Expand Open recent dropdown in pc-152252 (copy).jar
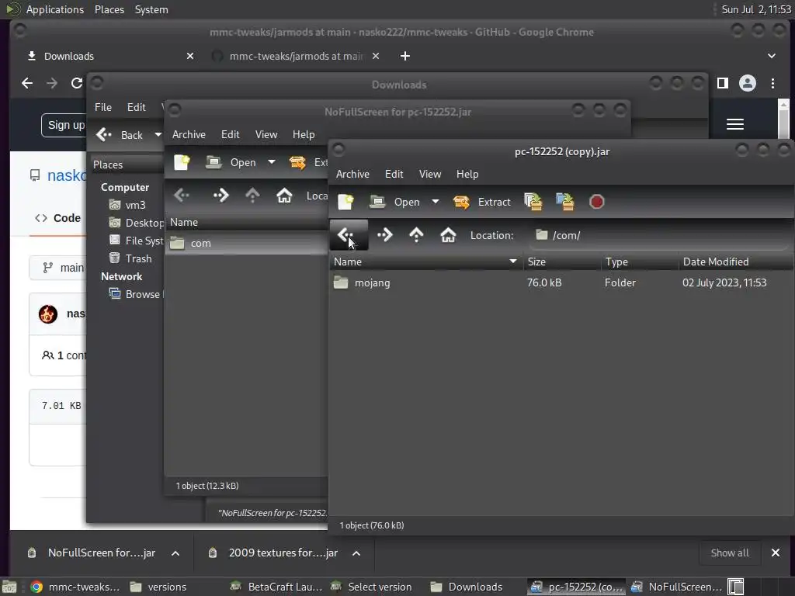The image size is (795, 596). click(x=435, y=202)
